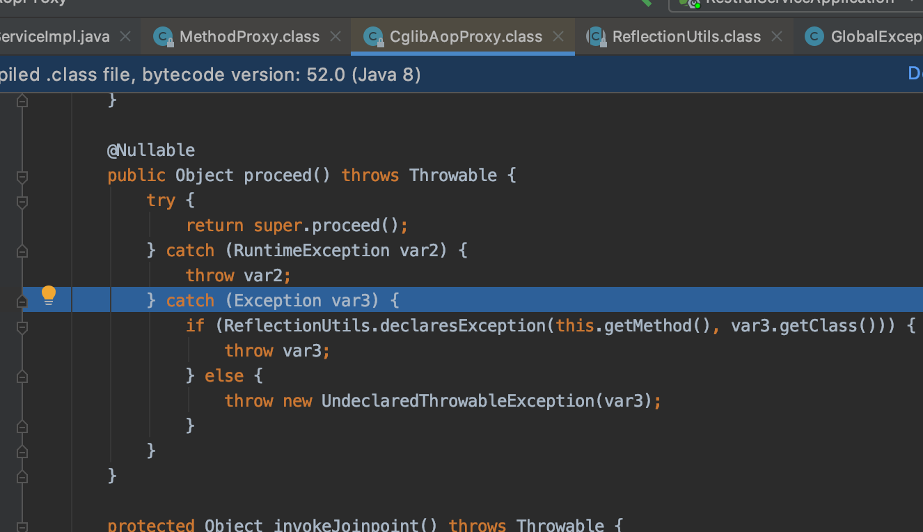The height and width of the screenshot is (532, 923).
Task: Click the protected keyword
Action: [x=151, y=525]
